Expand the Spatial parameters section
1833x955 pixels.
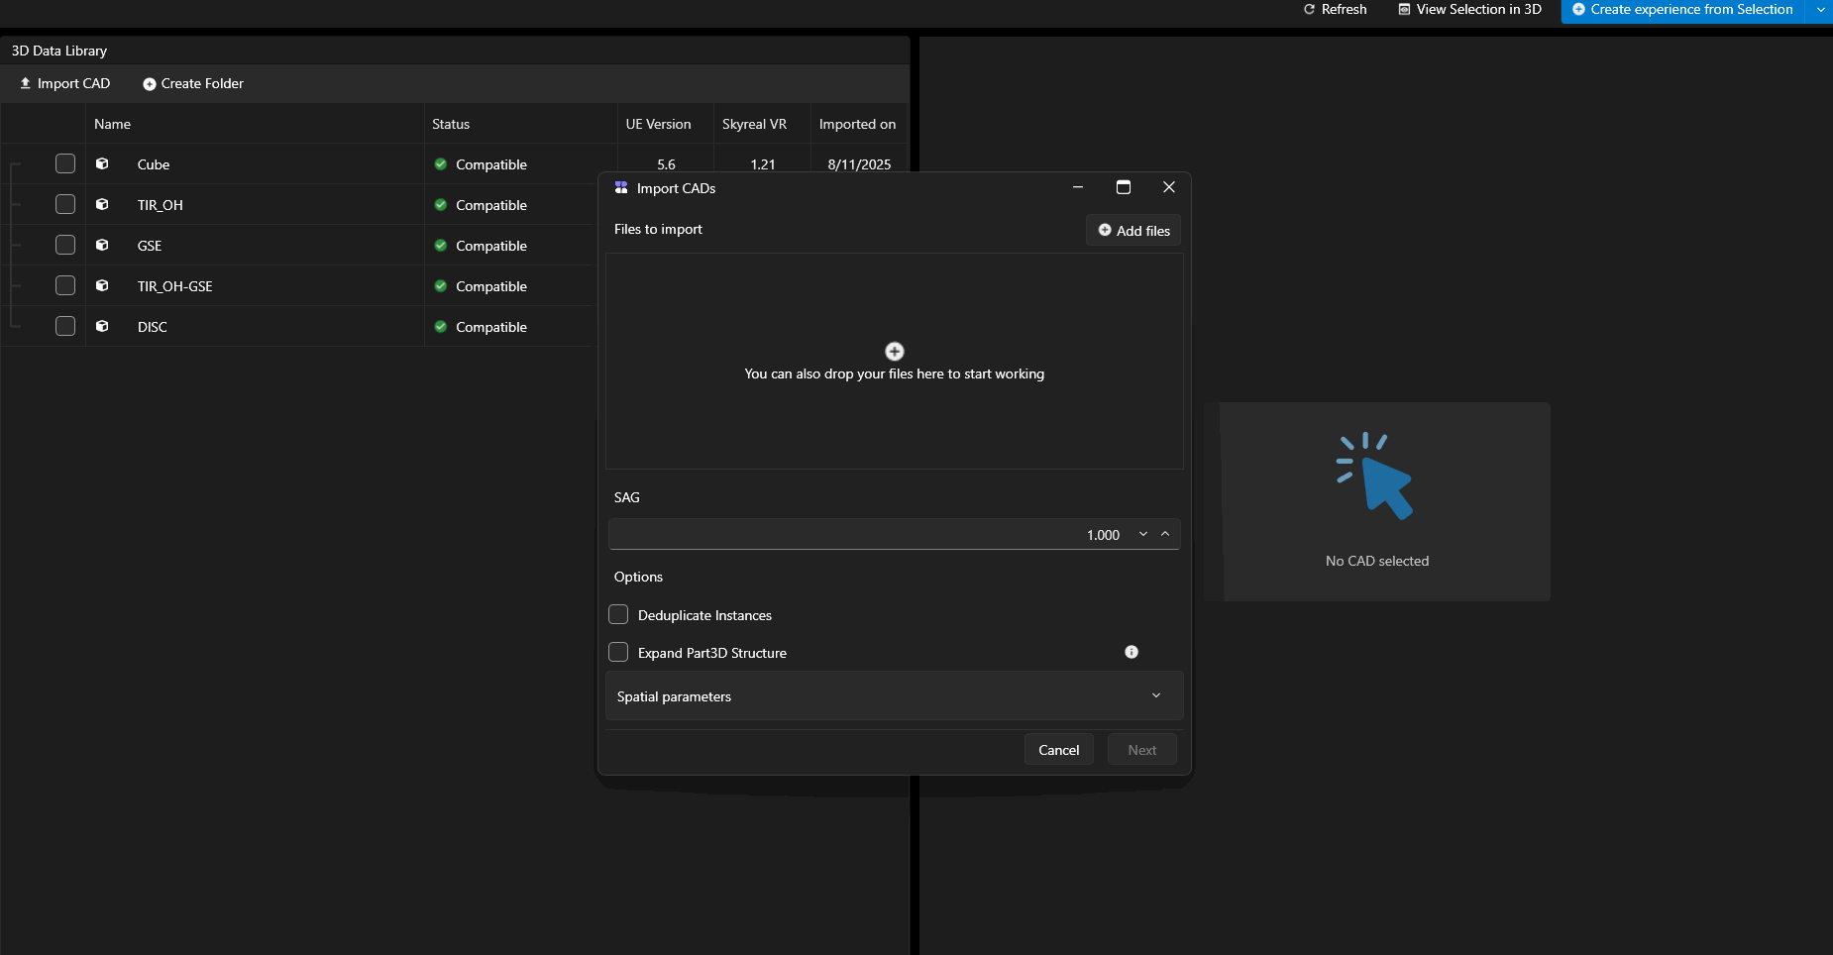pyautogui.click(x=1155, y=695)
